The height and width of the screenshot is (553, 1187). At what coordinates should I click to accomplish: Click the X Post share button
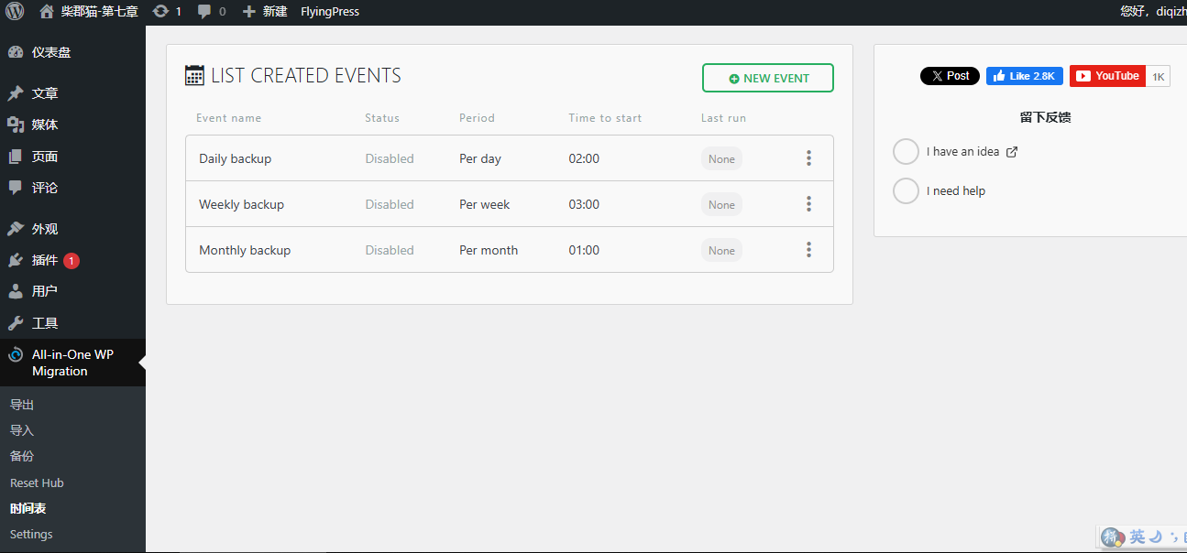(x=950, y=76)
